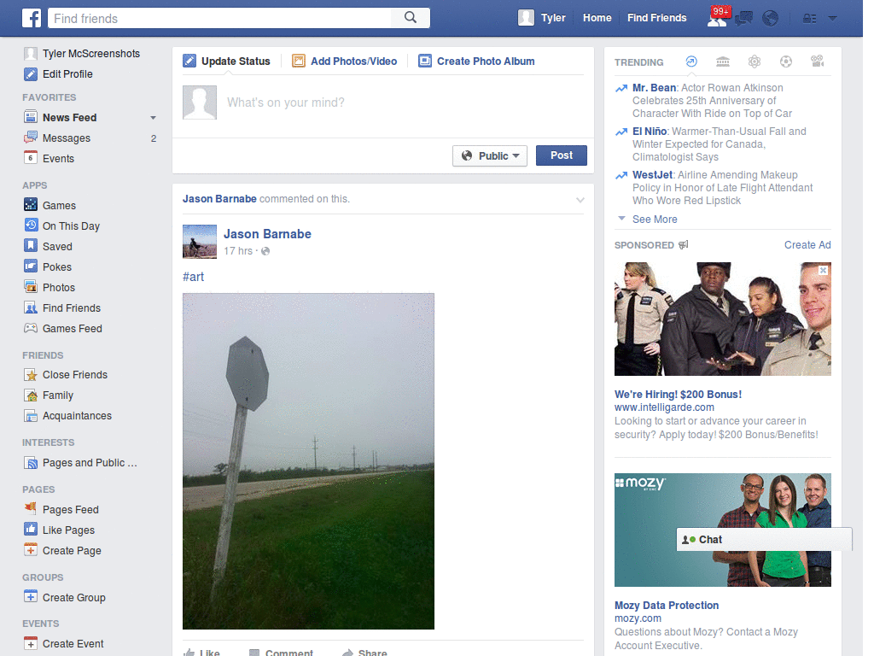The height and width of the screenshot is (656, 874).
Task: Open friend requests icon with 99+ badge
Action: (x=718, y=17)
